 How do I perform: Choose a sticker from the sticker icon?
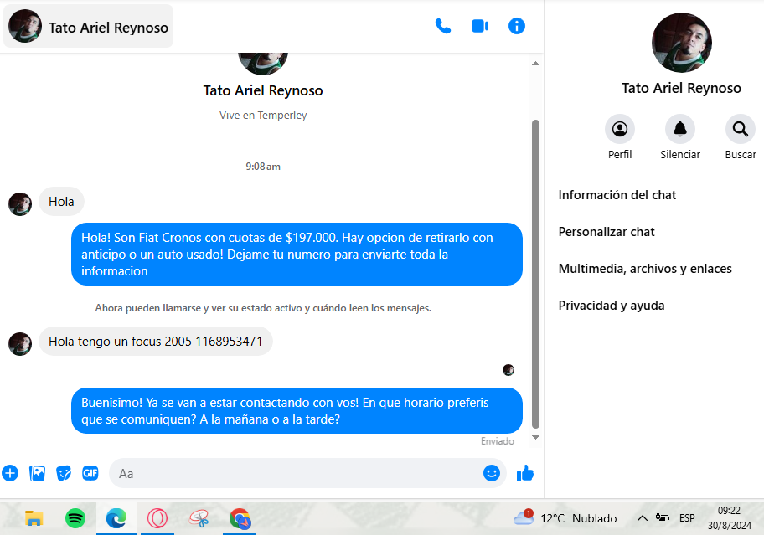coord(64,473)
